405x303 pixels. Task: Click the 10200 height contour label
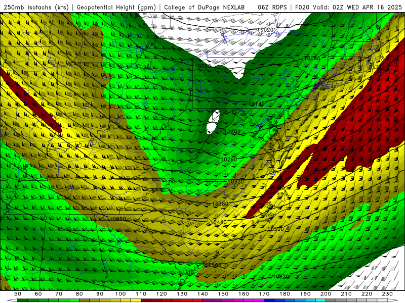pos(232,132)
